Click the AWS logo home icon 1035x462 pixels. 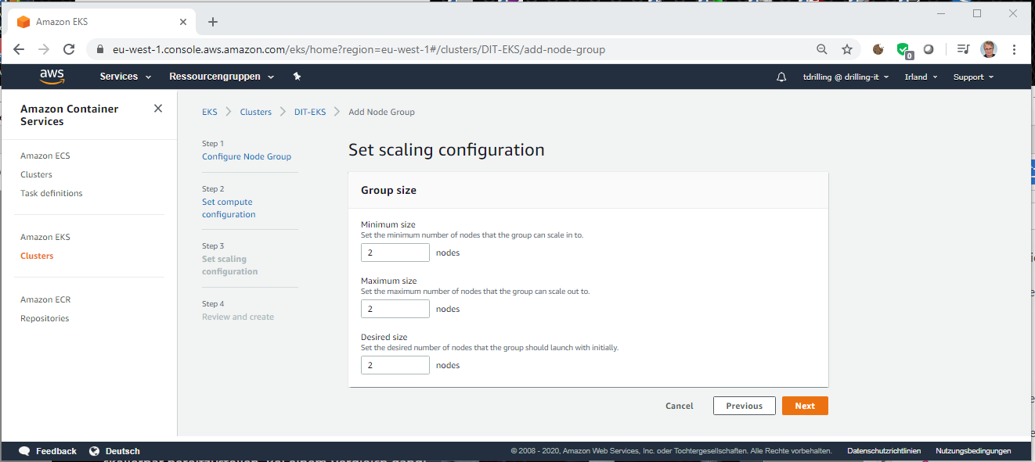tap(52, 77)
